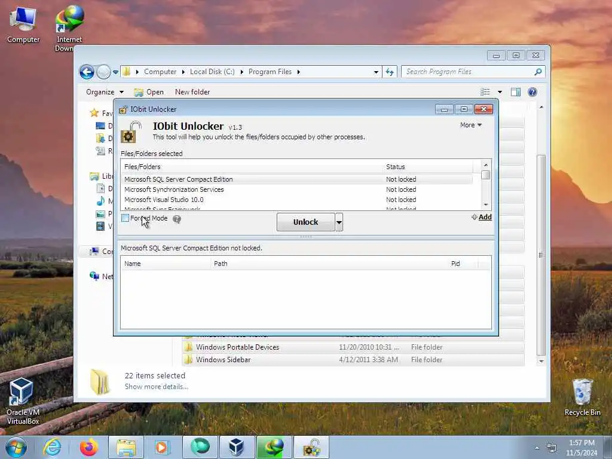Click New folder in Explorer toolbar
This screenshot has width=612, height=459.
[x=192, y=92]
